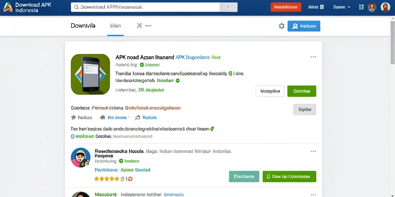Open more options for first app card
This screenshot has width=395, height=197.
(313, 57)
